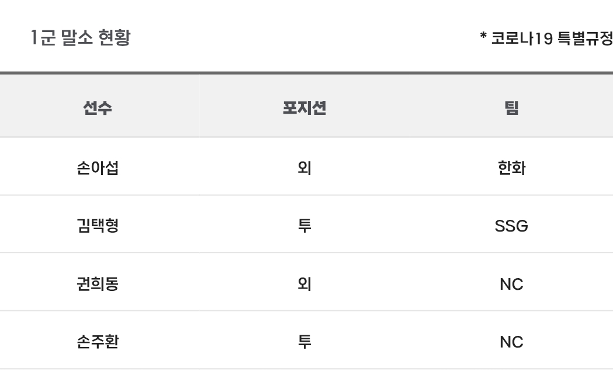613x379 pixels.
Task: Click the 포지션 column header
Action: tap(304, 108)
